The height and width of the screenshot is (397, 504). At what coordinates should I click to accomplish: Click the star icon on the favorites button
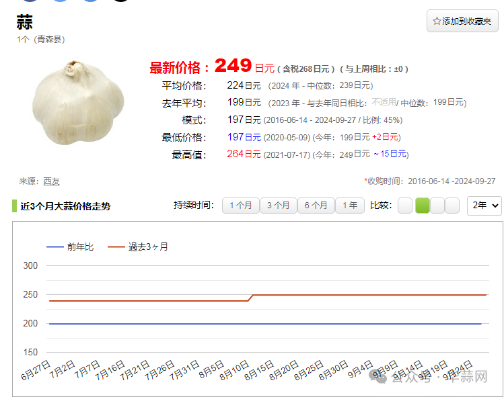[x=437, y=21]
